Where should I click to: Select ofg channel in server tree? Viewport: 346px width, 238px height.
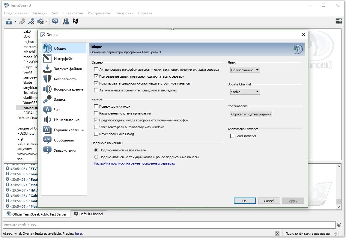point(20,138)
